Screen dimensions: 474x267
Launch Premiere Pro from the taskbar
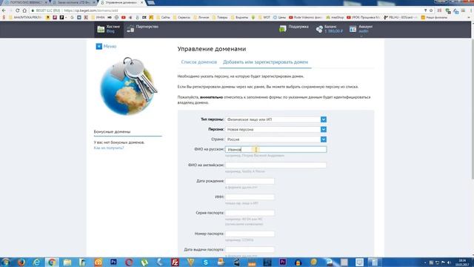pyautogui.click(x=283, y=262)
